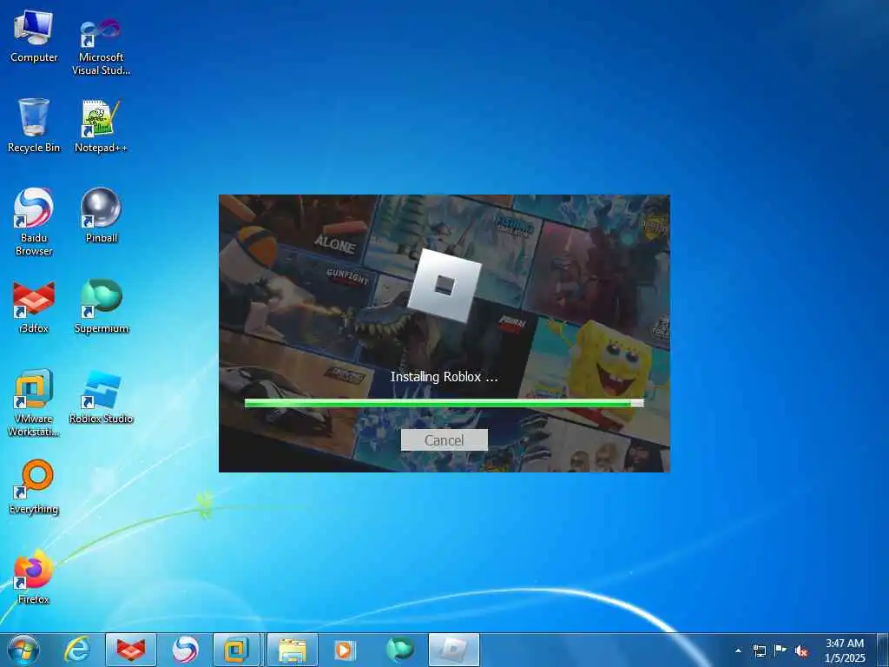Screen dimensions: 889x667
Task: Click the Roblox logo in the installer
Action: [444, 285]
